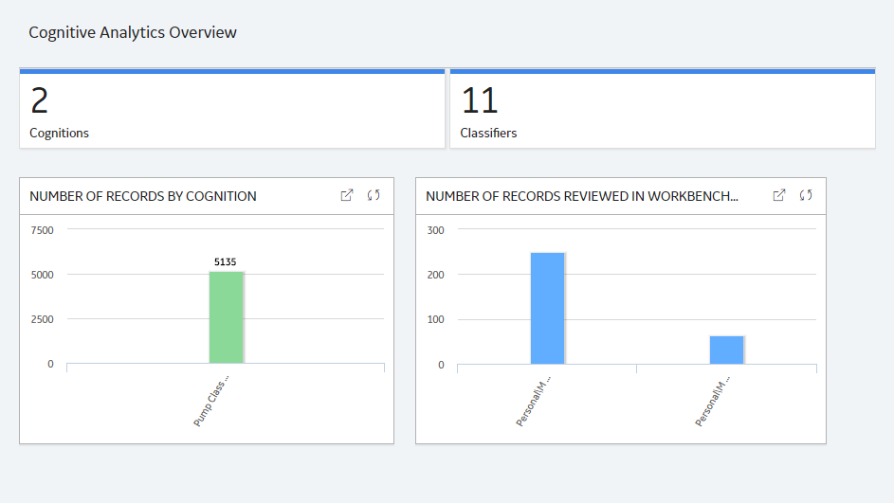The height and width of the screenshot is (503, 894).
Task: Click the Classifiers label
Action: (x=488, y=133)
